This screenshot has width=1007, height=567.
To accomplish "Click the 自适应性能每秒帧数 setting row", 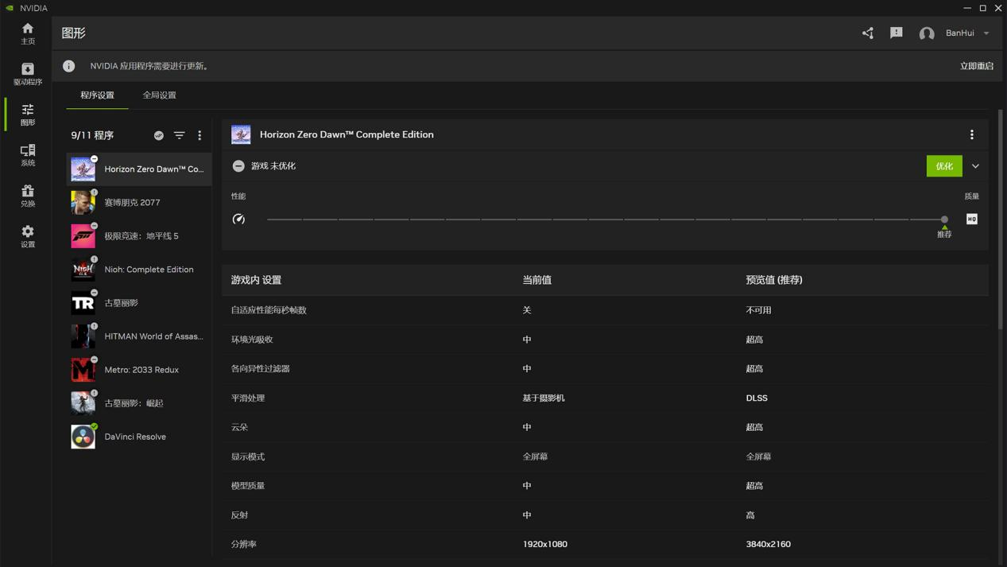I will (605, 310).
